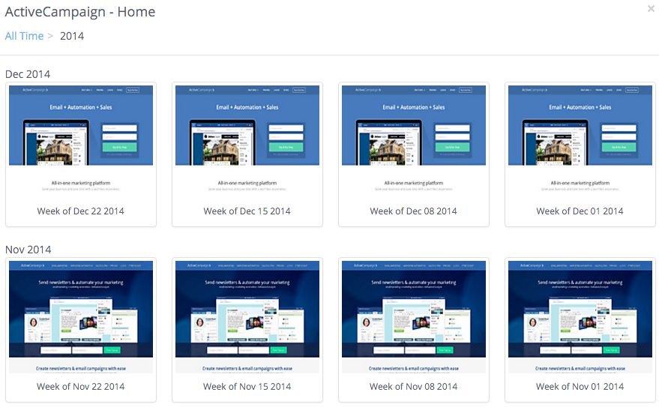
Task: Open Week of Nov 08 2014 thumbnail
Action: [414, 317]
